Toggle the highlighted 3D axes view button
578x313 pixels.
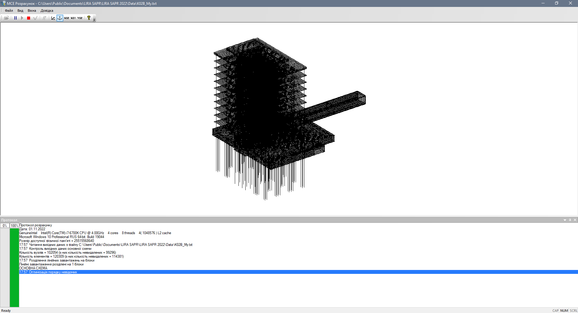coord(60,18)
